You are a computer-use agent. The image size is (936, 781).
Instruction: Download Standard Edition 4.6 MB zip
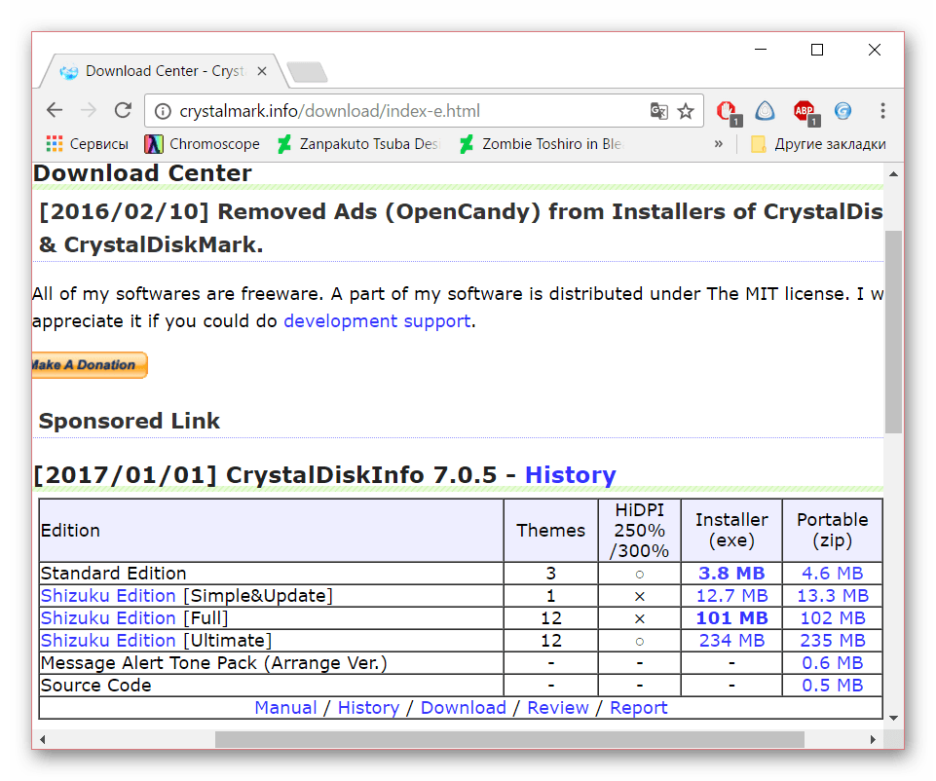(832, 573)
